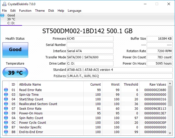Click the Firmware field KC45

coord(90,39)
